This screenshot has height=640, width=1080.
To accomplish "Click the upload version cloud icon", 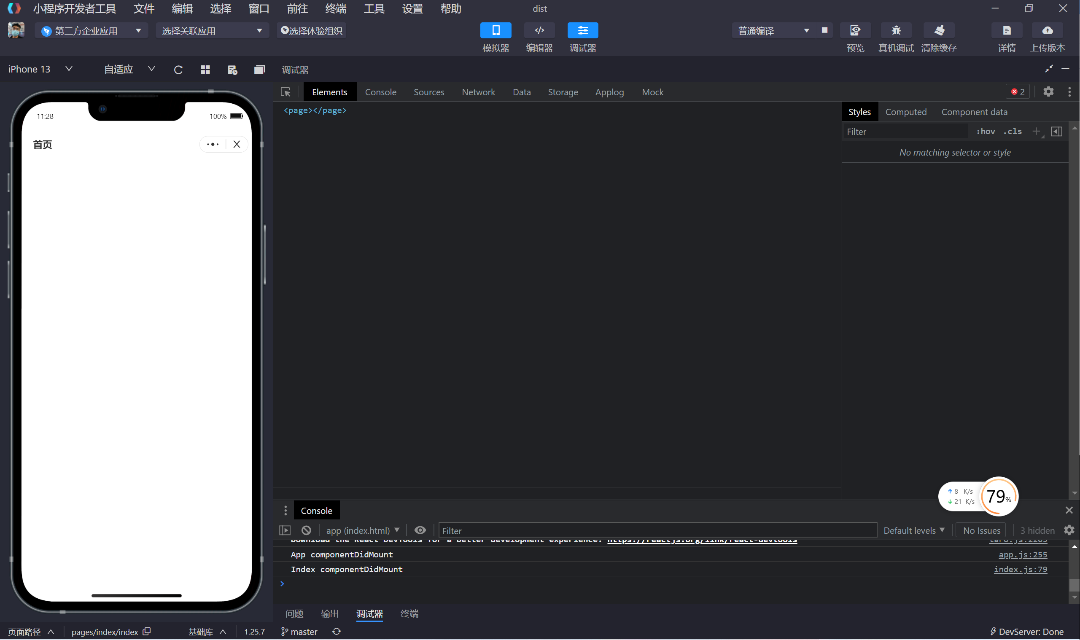I will pos(1047,31).
